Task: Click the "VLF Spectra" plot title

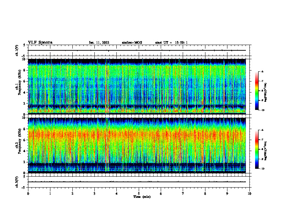Action: click(x=40, y=43)
